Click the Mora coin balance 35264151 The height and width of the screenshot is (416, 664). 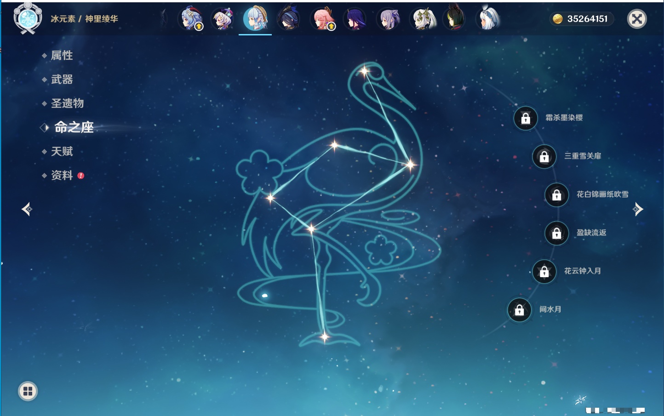click(x=582, y=19)
